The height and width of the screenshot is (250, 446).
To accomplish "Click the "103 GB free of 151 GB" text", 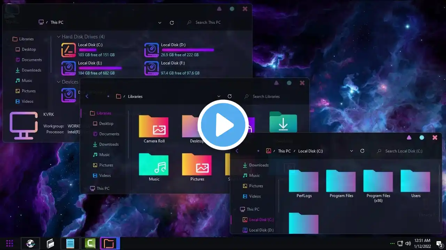I will tap(96, 55).
